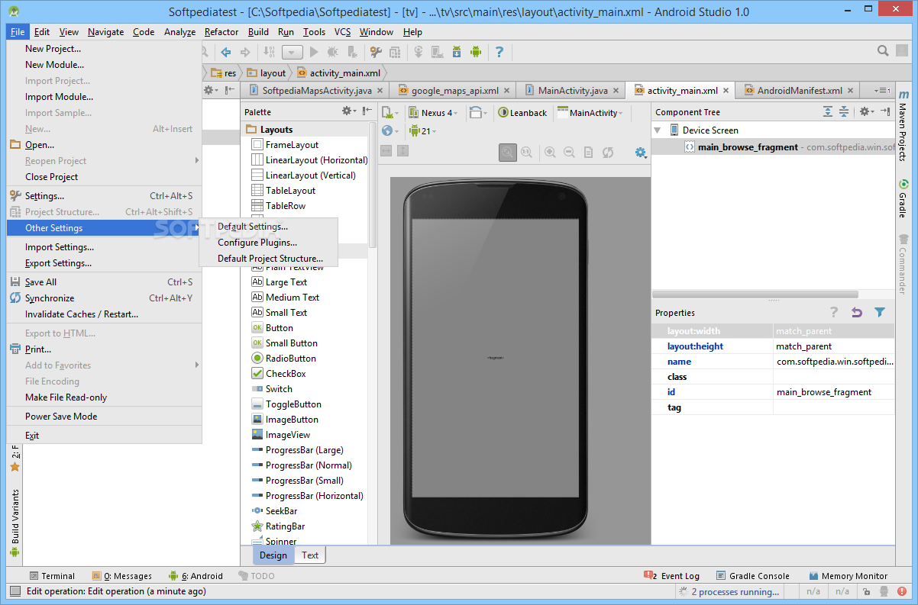Click the Properties filter funnel icon
This screenshot has width=918, height=605.
pyautogui.click(x=880, y=312)
